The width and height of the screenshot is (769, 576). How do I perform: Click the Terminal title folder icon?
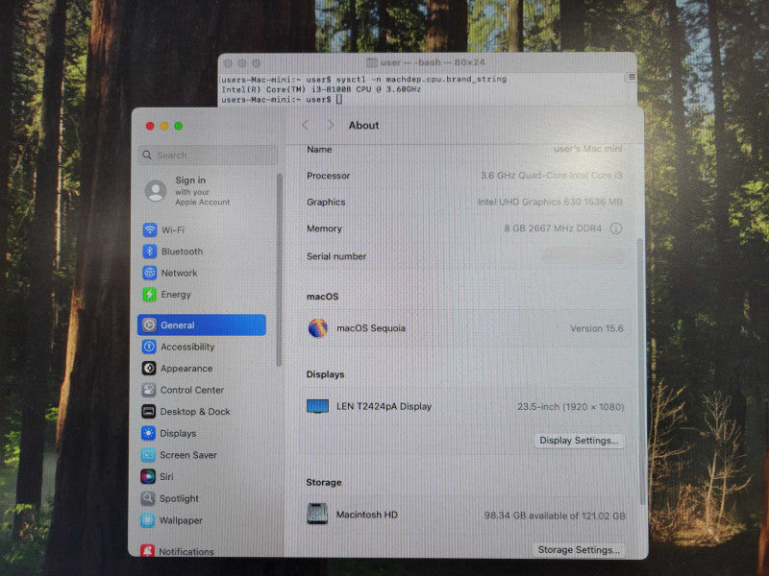(372, 62)
